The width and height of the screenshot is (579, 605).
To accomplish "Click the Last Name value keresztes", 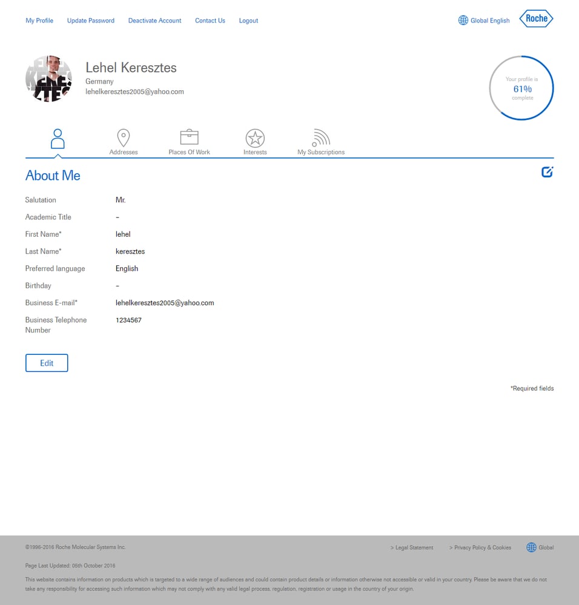I will pos(130,251).
